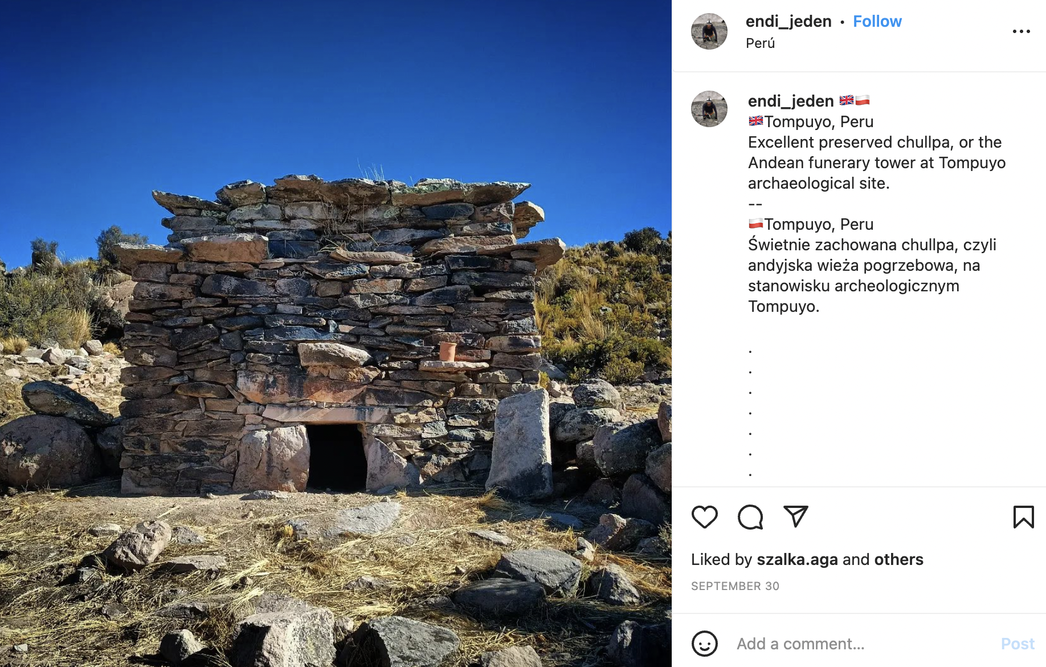Open comments with the speech bubble icon
Image resolution: width=1046 pixels, height=667 pixels.
750,517
